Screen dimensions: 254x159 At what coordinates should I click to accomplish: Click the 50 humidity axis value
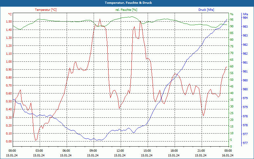232,80
